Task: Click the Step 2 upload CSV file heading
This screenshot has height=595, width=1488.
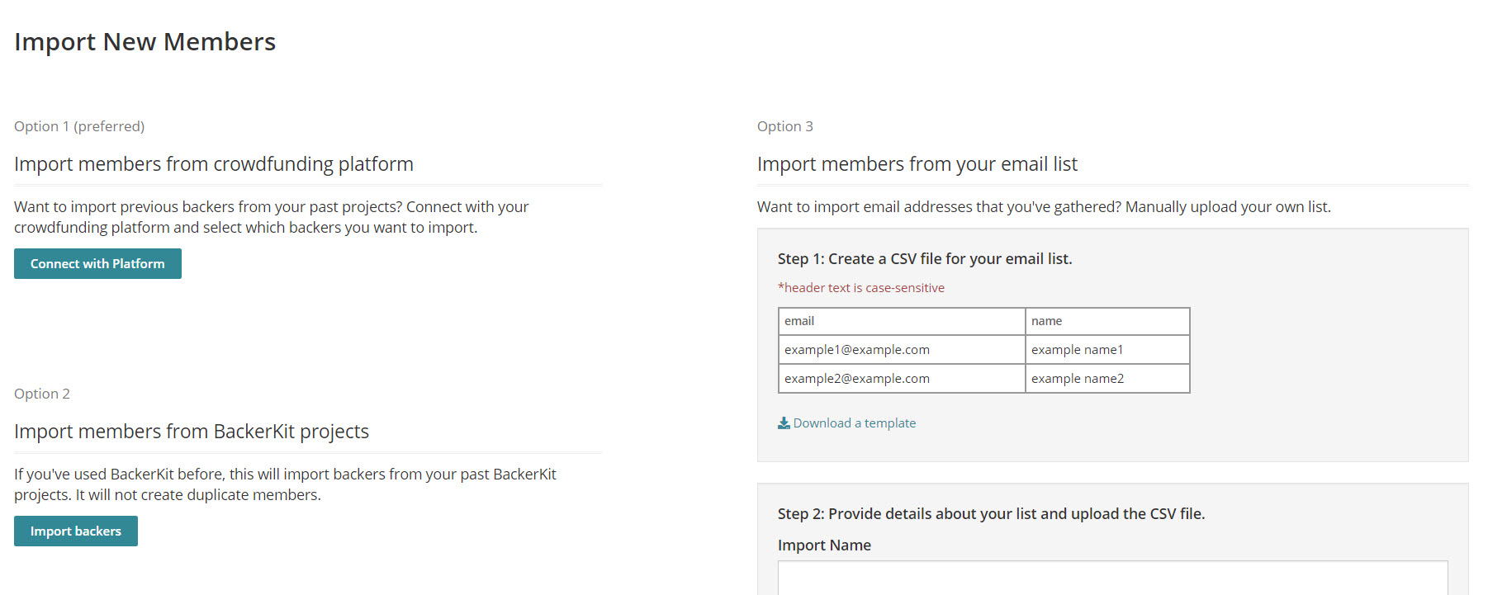Action: tap(992, 514)
